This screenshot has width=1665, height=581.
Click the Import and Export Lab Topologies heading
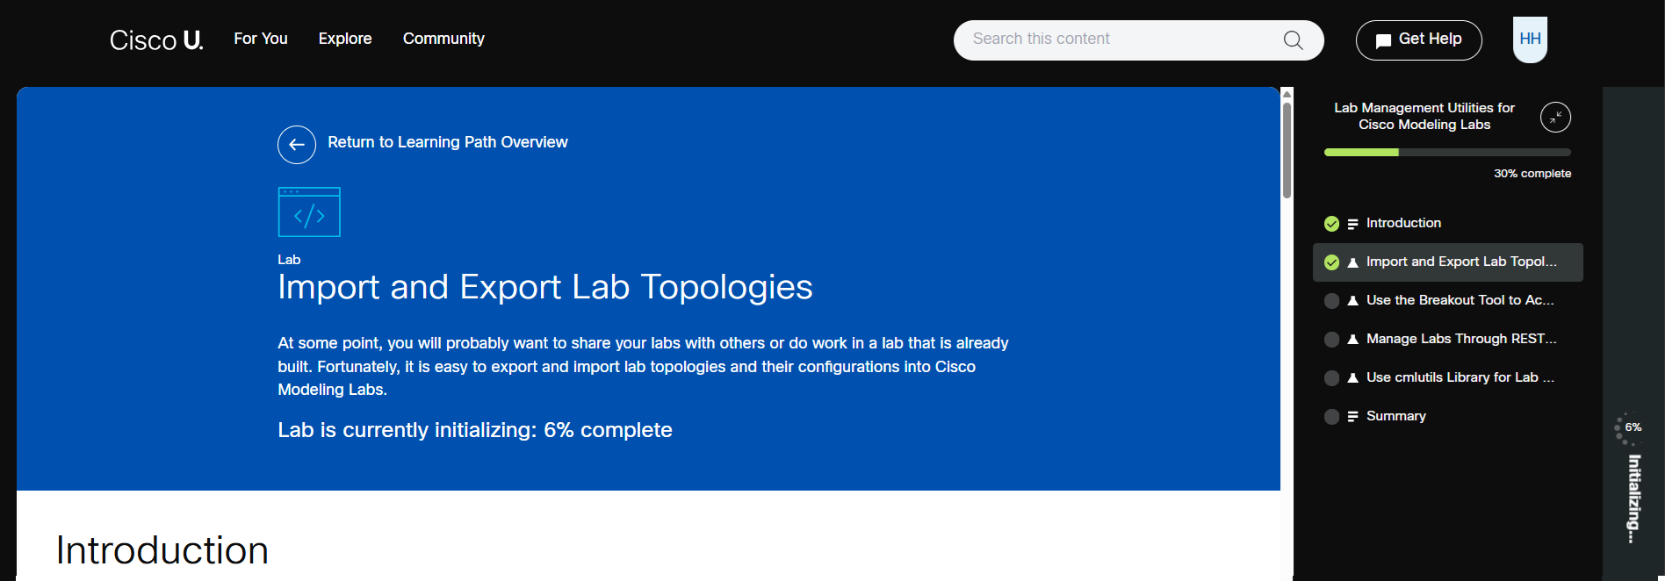[545, 287]
